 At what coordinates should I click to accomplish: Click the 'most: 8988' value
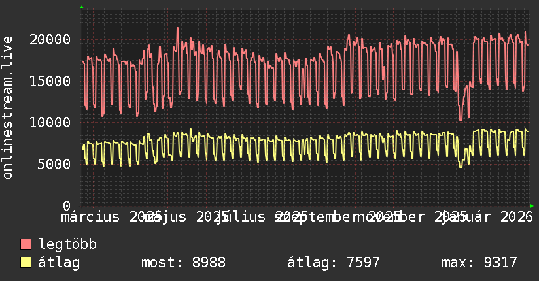coord(184,263)
